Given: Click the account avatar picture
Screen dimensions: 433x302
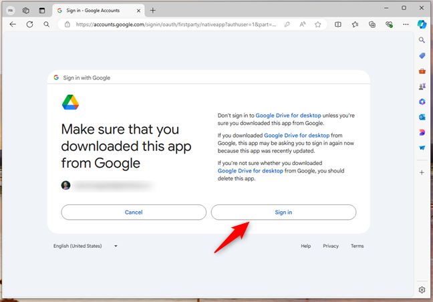Looking at the screenshot, I should click(x=65, y=185).
